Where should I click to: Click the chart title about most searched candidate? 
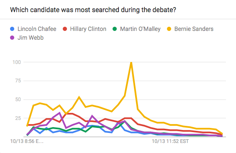(93, 10)
